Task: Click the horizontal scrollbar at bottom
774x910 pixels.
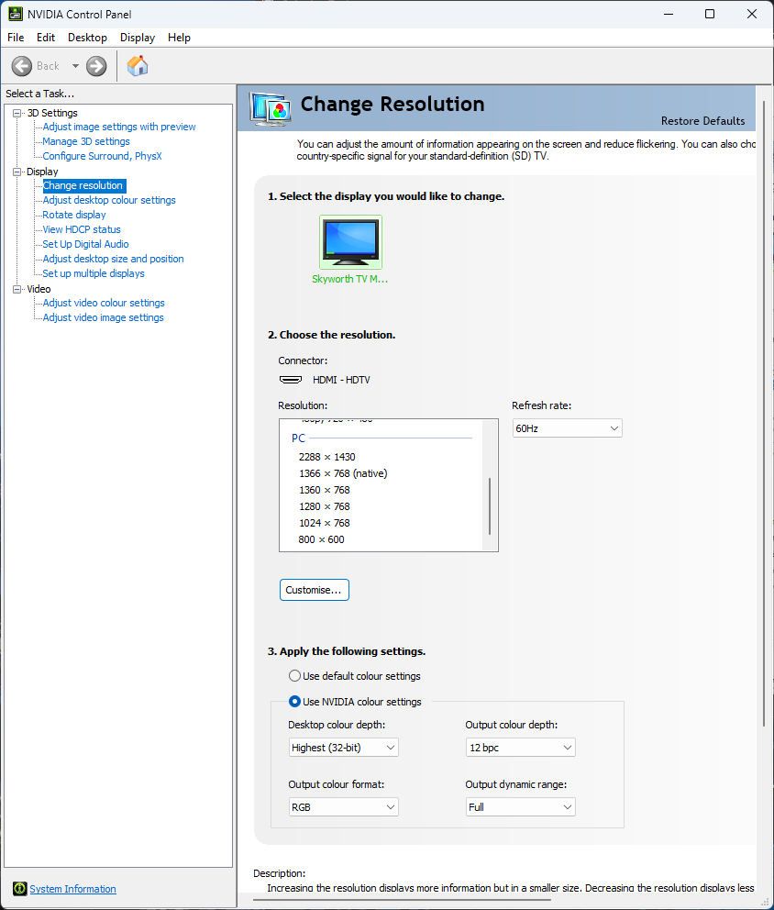Action: tap(402, 900)
